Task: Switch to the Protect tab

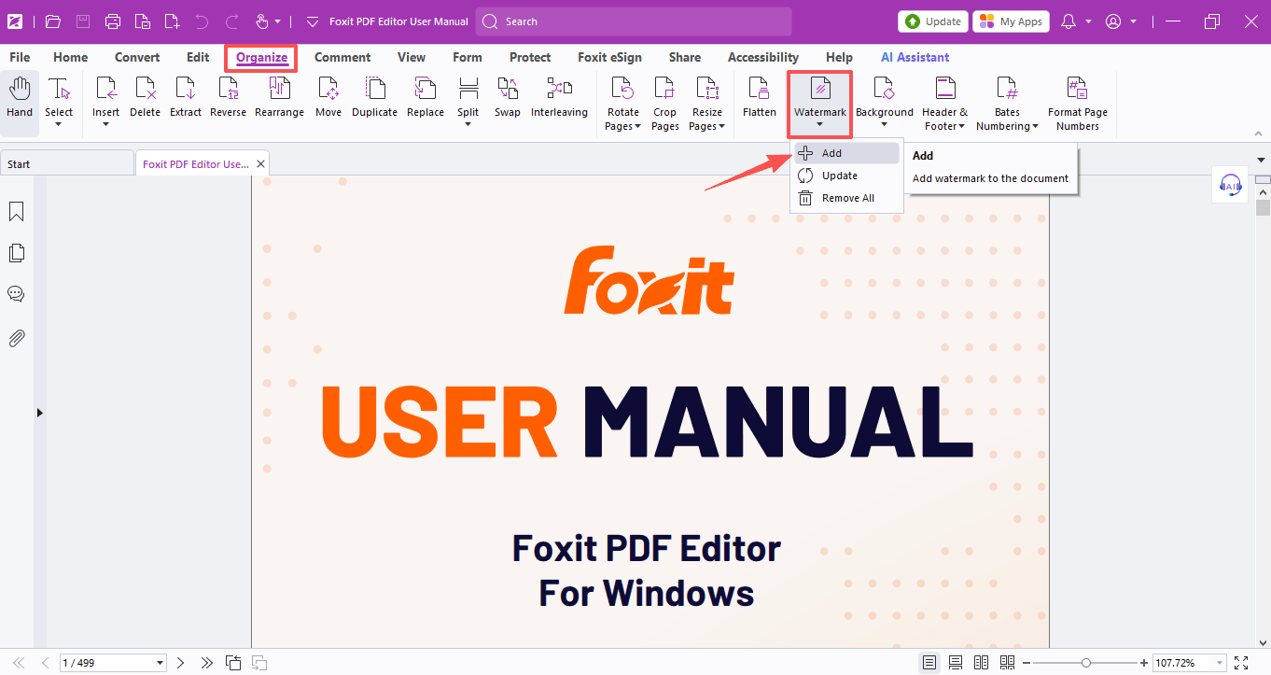Action: click(x=530, y=57)
